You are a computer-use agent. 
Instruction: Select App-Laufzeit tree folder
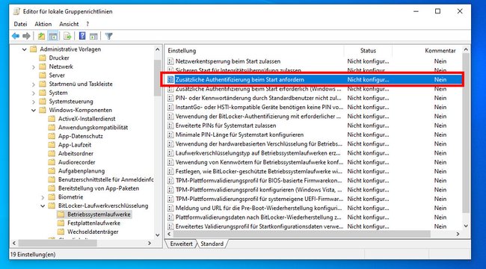click(x=75, y=145)
